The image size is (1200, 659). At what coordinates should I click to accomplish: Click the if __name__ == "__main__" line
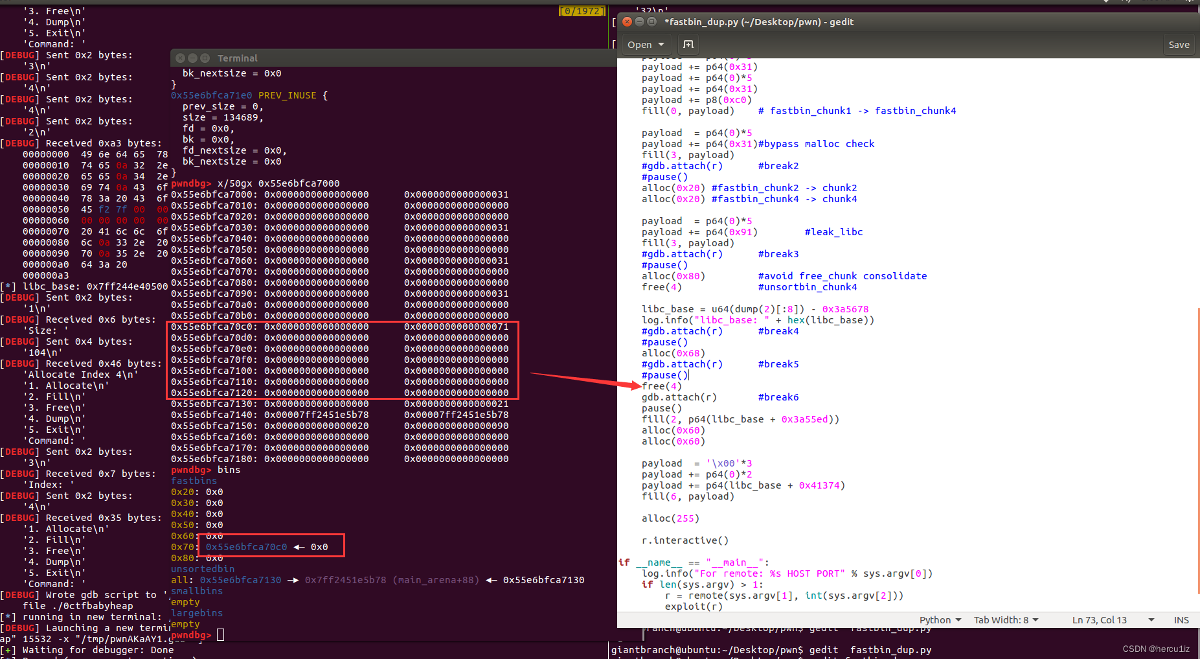[x=694, y=562]
